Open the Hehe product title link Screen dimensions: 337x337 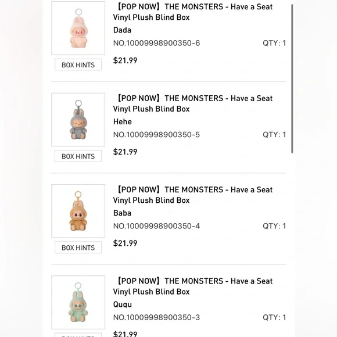pyautogui.click(x=193, y=103)
